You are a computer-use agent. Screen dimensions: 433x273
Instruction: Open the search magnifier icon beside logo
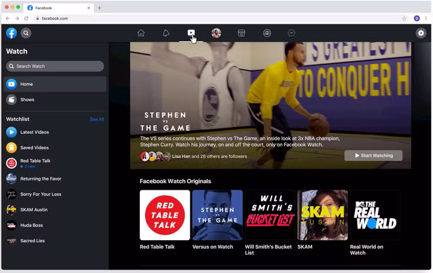[26, 33]
